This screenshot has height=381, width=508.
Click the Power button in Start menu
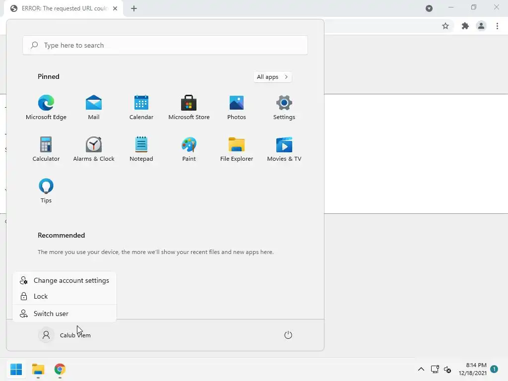click(288, 335)
